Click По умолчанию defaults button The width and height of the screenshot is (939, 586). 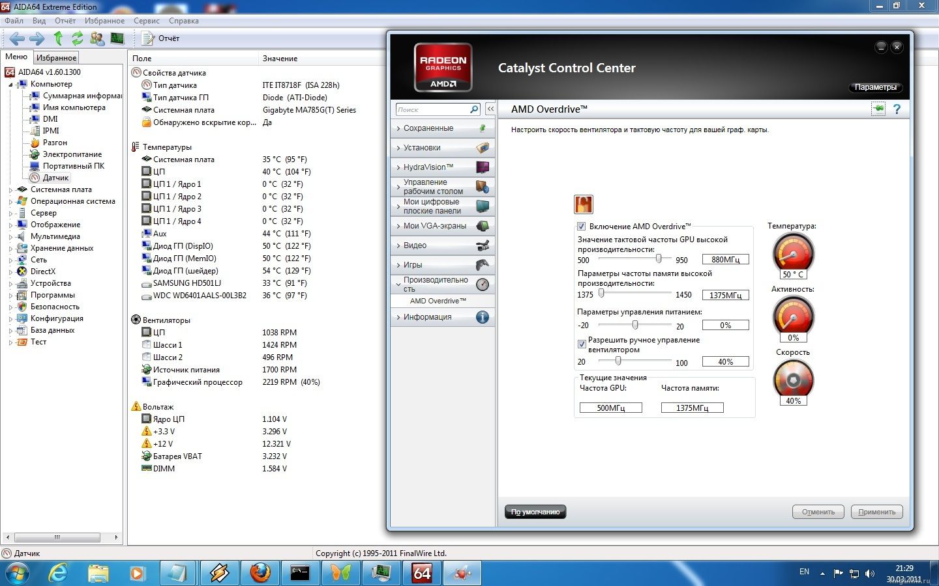(535, 512)
